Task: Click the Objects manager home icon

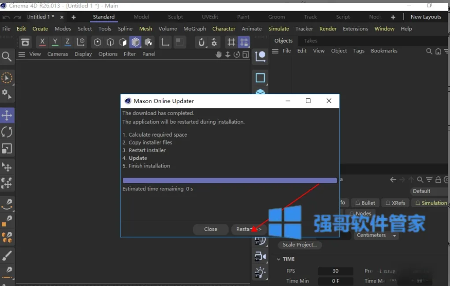Action: coord(438,52)
